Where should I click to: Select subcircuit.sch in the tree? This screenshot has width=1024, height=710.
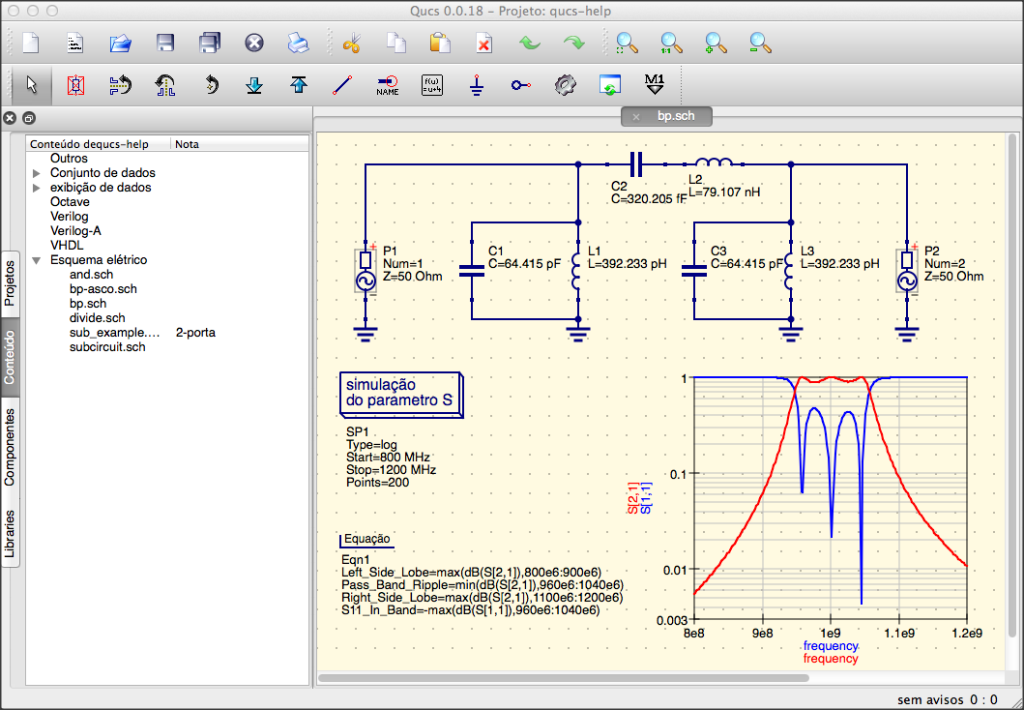107,347
